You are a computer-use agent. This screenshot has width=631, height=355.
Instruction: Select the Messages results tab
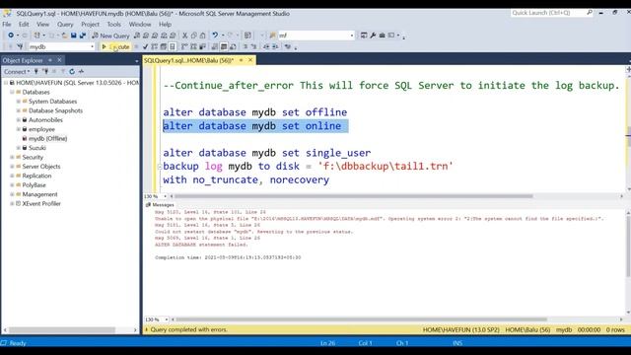pos(160,205)
